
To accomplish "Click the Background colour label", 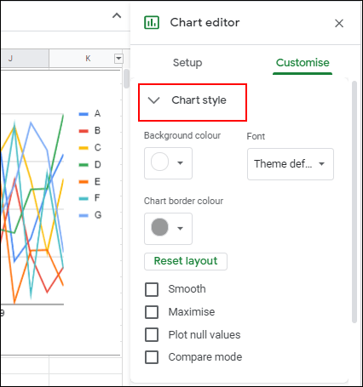I will [182, 136].
